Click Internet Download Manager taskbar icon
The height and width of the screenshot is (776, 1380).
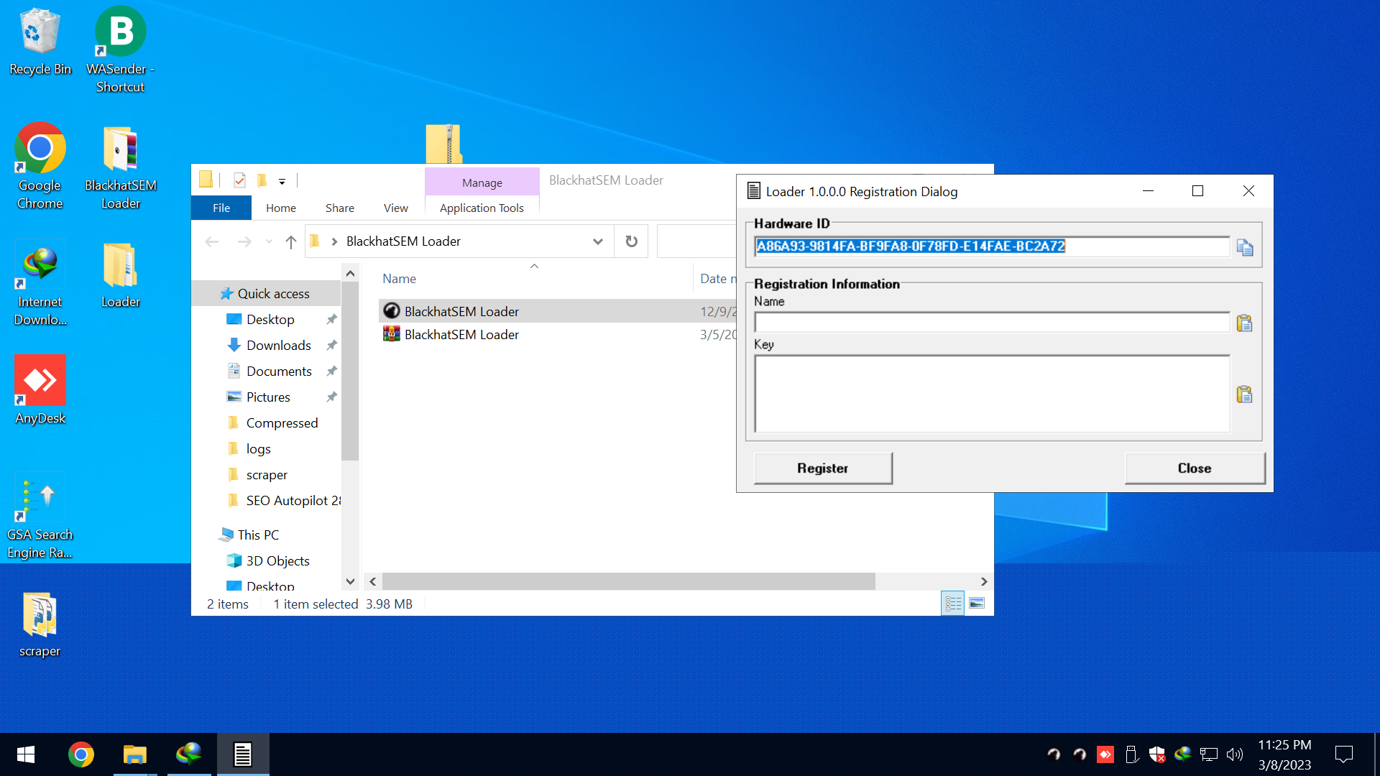[x=189, y=754]
